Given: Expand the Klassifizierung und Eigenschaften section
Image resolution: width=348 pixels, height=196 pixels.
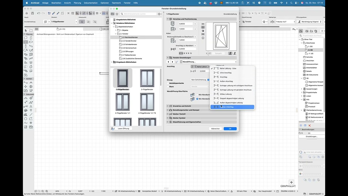Looking at the screenshot, I should click(x=168, y=122).
